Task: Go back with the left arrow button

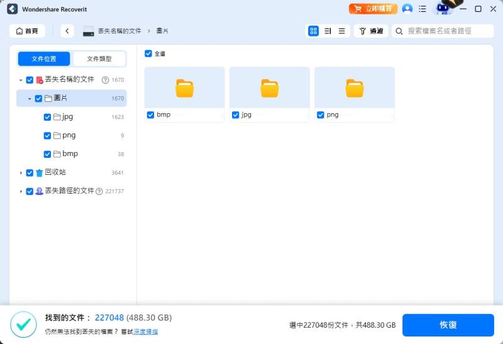Action: (67, 31)
